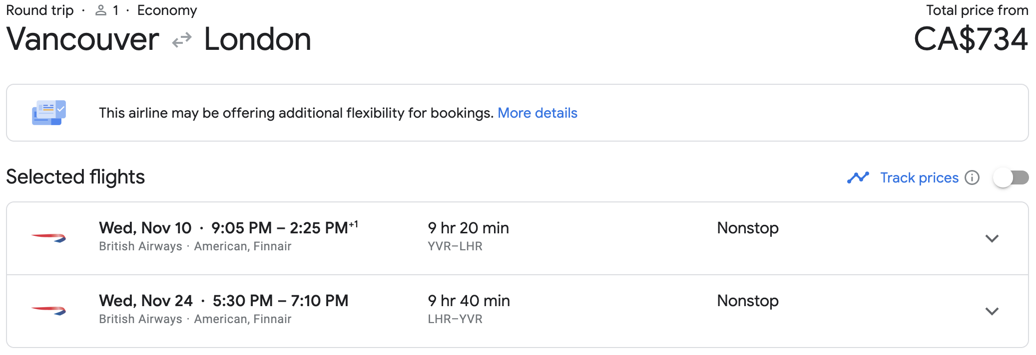Toggle the Track prices switch
1036x355 pixels.
tap(1011, 177)
